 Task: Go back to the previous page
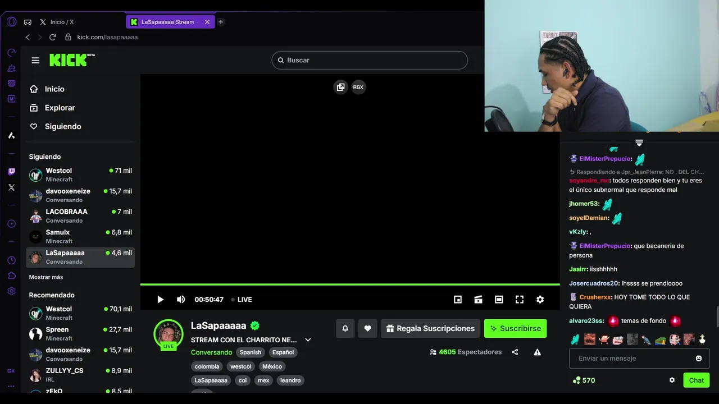tap(28, 37)
